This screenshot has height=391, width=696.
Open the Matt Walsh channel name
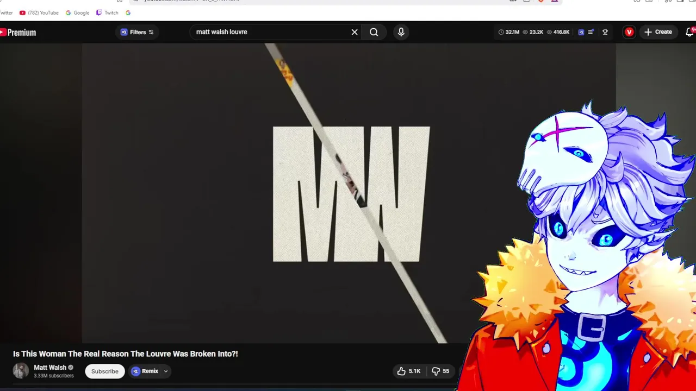(50, 368)
